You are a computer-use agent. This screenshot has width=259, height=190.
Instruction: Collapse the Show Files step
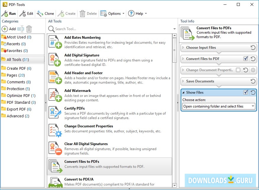coord(183,92)
